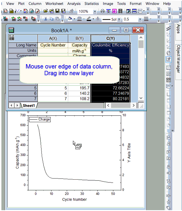Click the Copy icon in toolbar
Screen dimensions: 182x211
click(51, 19)
